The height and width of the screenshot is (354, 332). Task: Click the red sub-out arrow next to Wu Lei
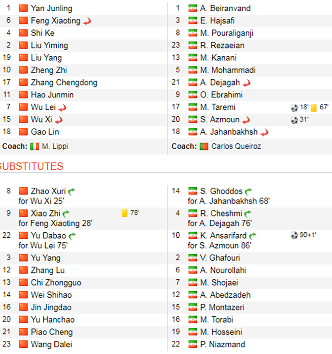[62, 108]
